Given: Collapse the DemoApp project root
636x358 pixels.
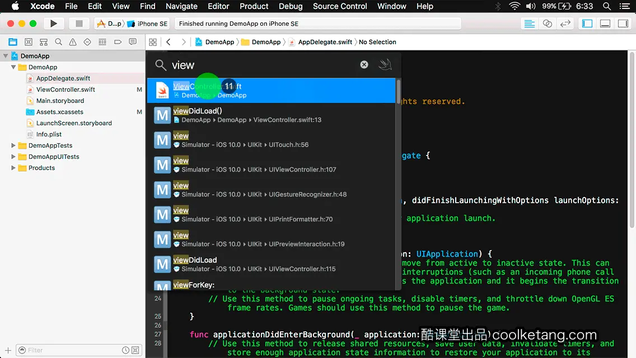Looking at the screenshot, I should click(6, 56).
